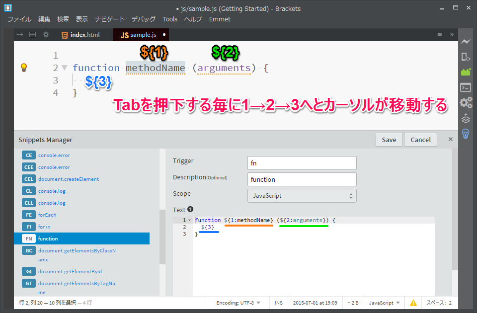The image size is (477, 313).
Task: Open the Emmet menu
Action: 220,19
